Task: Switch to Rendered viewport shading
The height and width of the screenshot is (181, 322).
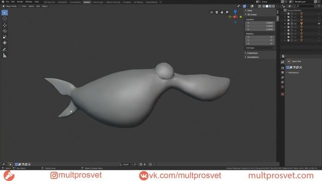Action: click(x=273, y=7)
